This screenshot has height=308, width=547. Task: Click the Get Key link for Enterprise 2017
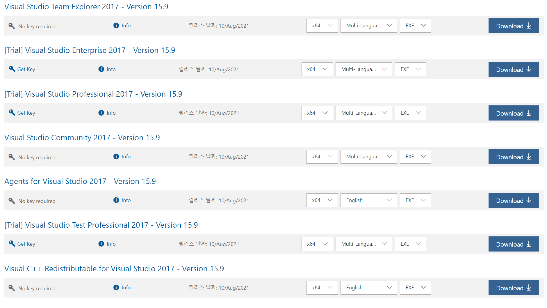pyautogui.click(x=26, y=69)
